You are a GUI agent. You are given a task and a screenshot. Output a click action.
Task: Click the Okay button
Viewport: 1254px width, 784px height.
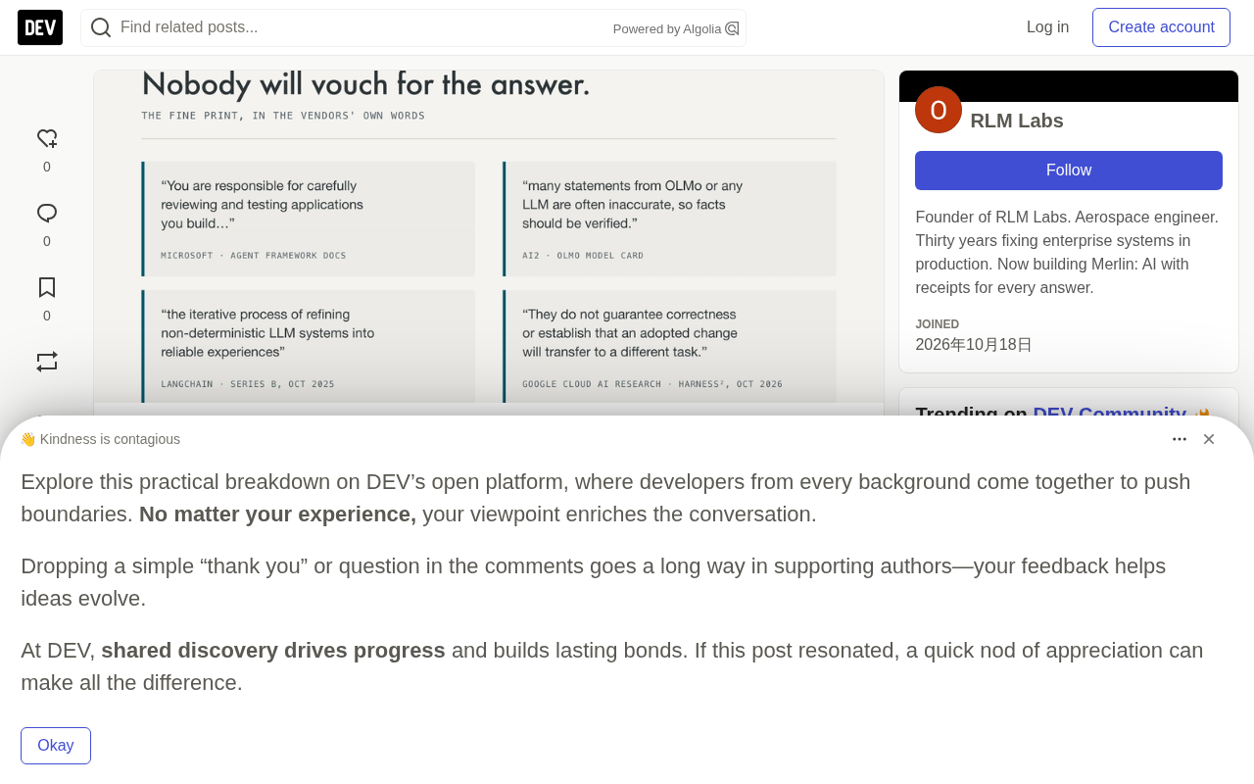pos(56,746)
